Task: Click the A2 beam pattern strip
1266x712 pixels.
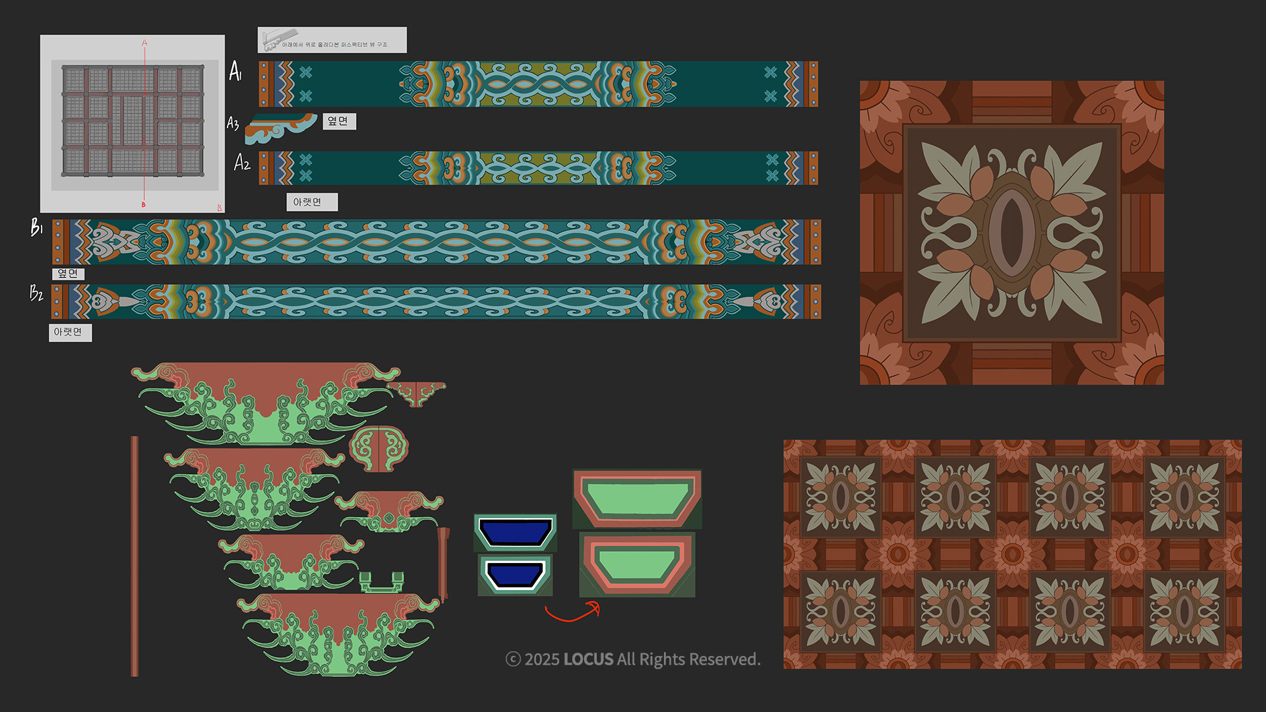Action: [x=538, y=168]
